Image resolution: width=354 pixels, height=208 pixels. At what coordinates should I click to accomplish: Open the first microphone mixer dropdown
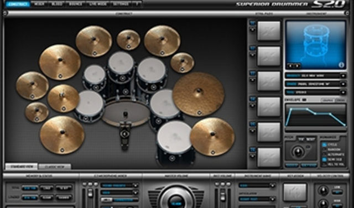click(x=119, y=185)
